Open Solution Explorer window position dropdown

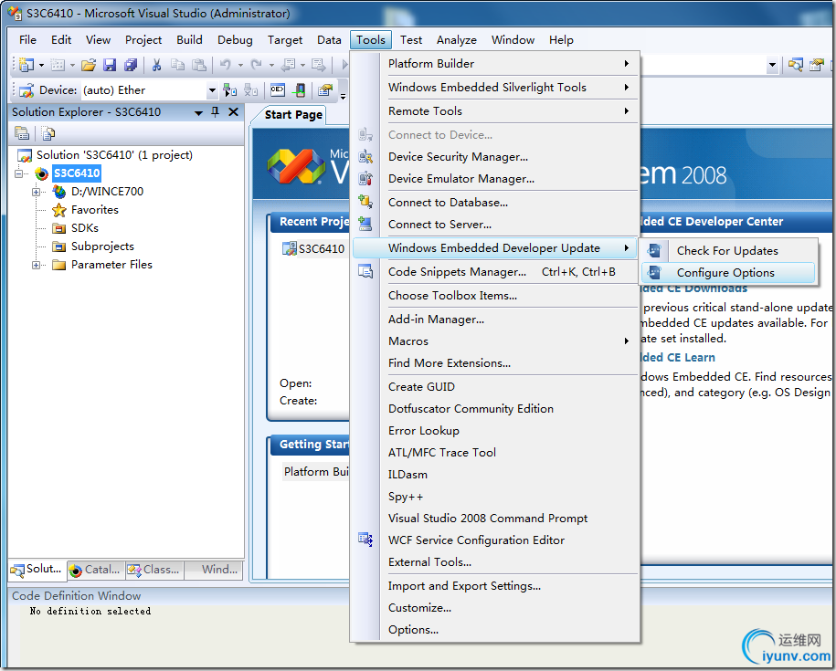(198, 113)
